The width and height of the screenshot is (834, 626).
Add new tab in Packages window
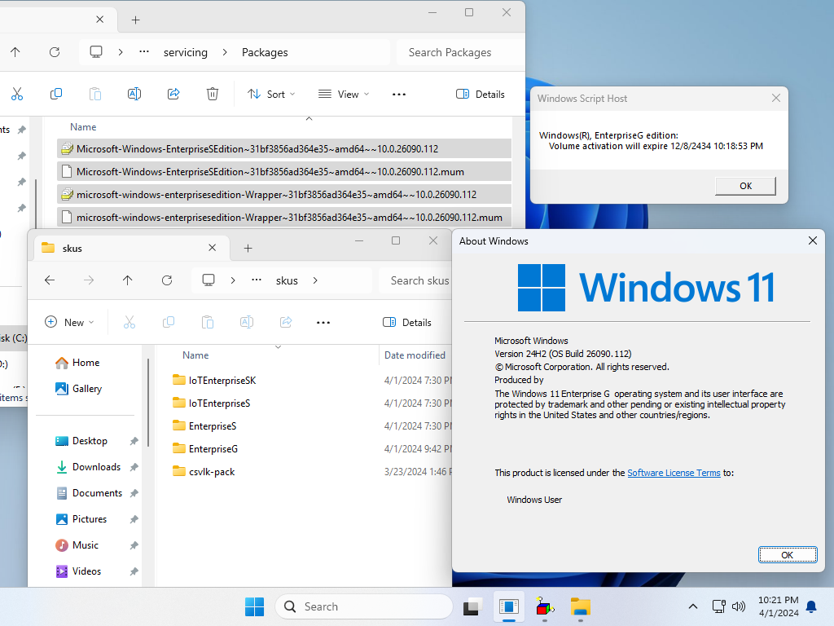[136, 20]
